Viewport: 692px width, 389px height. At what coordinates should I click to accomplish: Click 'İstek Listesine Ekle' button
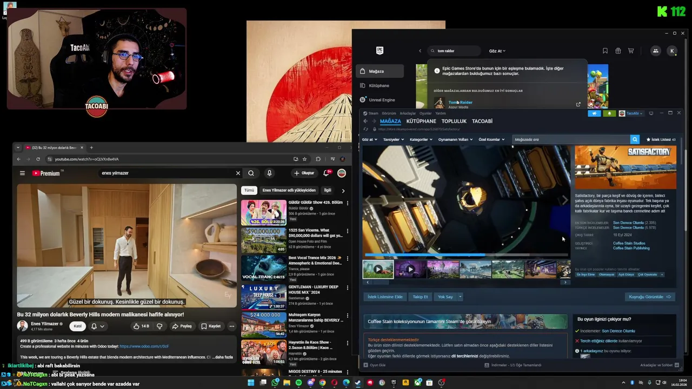coord(385,297)
